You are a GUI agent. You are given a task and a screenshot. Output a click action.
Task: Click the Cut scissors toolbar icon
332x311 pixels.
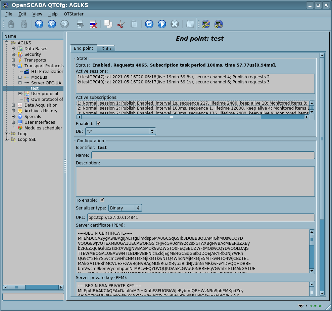coord(121,24)
